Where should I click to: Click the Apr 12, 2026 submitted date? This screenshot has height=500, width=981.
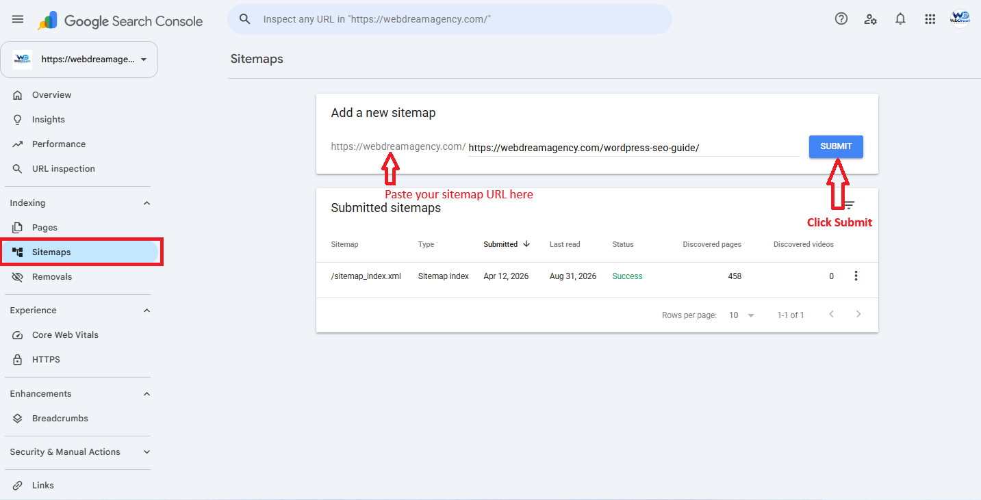[506, 276]
